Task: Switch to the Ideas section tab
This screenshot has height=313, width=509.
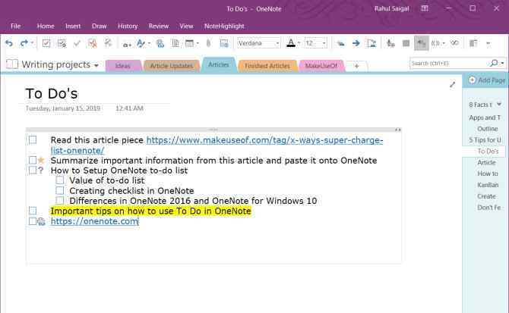Action: (123, 66)
